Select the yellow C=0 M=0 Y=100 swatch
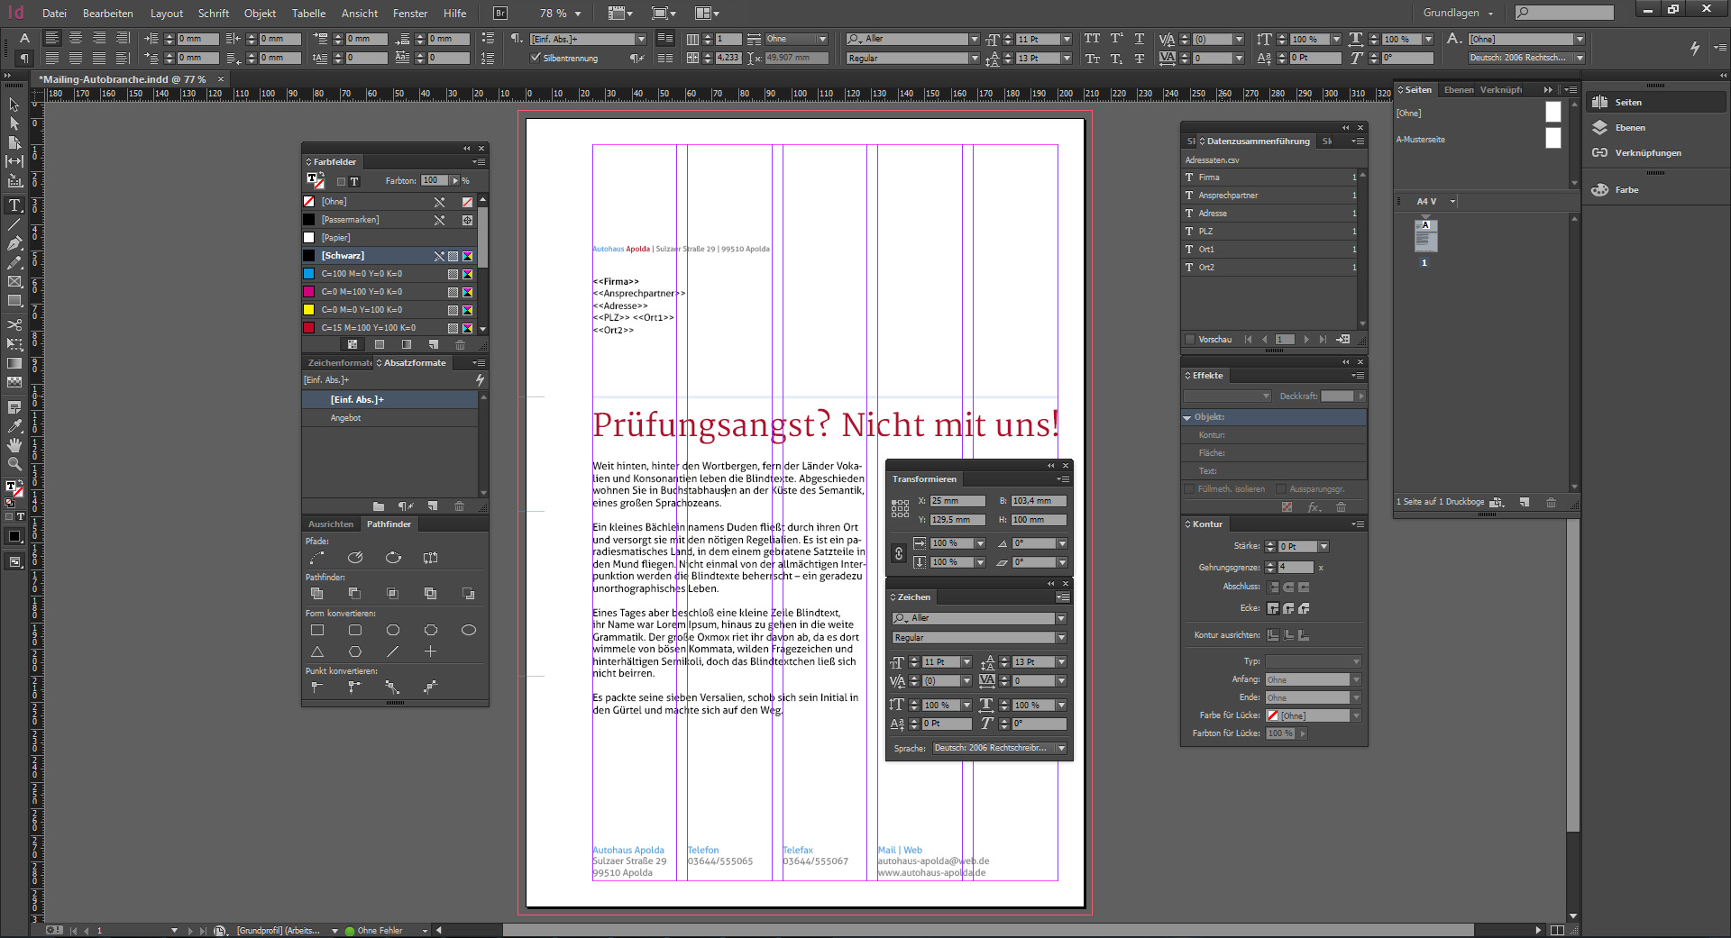Image resolution: width=1731 pixels, height=938 pixels. pos(362,310)
